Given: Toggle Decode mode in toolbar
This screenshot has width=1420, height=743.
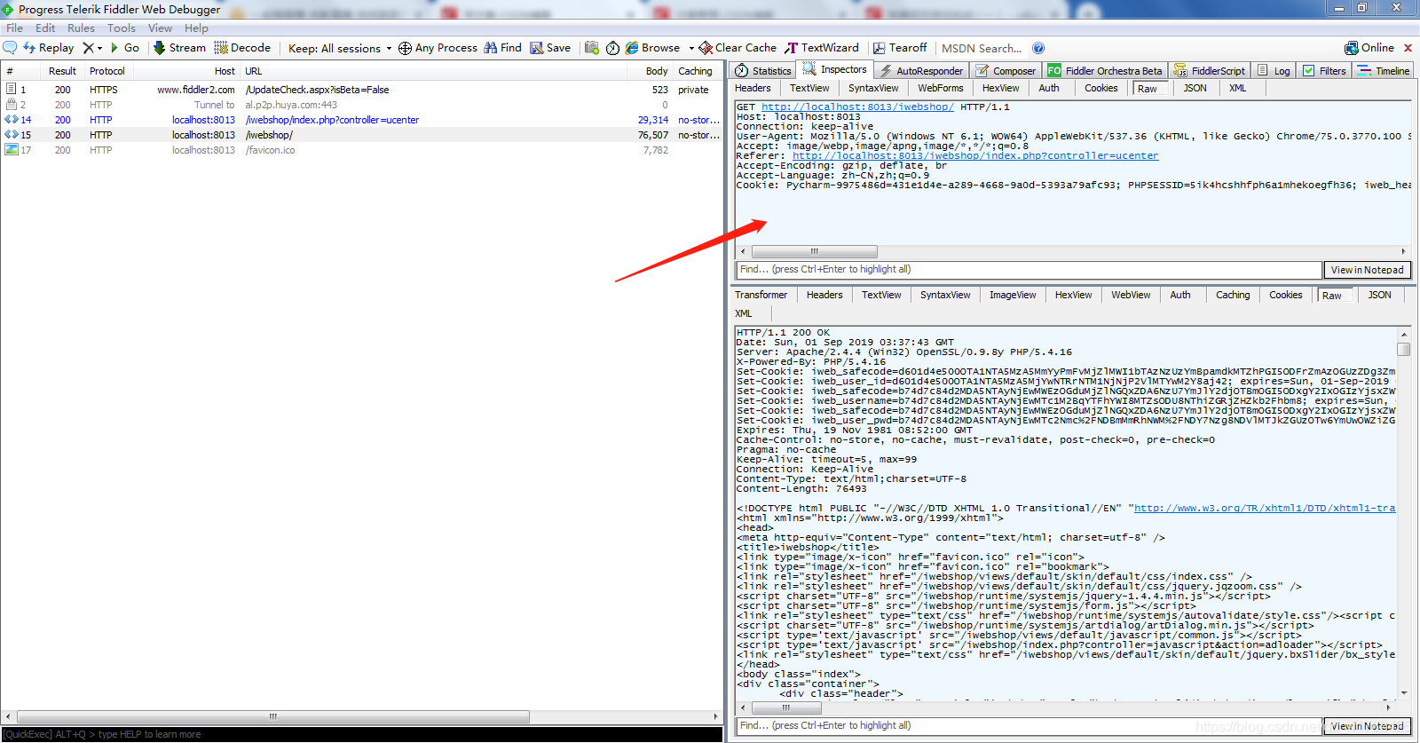Looking at the screenshot, I should coord(242,48).
